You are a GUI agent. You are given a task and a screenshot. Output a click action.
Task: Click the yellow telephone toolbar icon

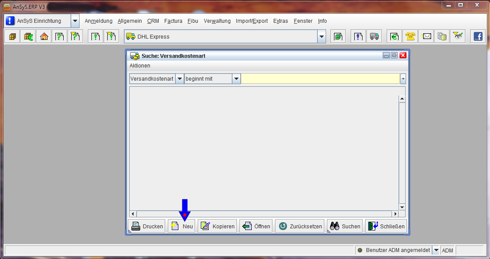410,37
